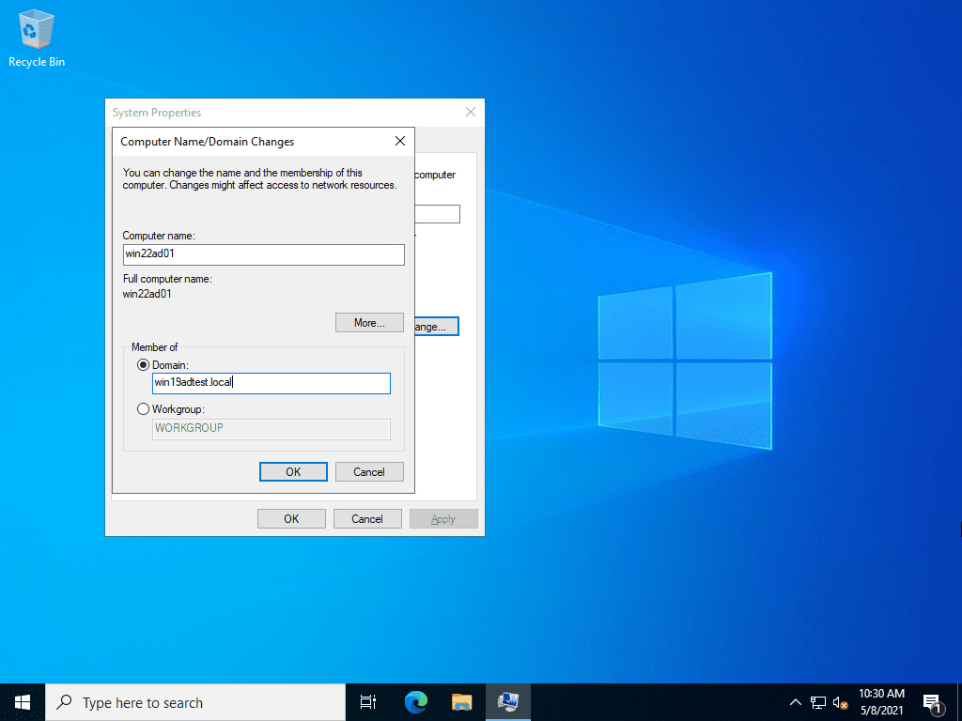The height and width of the screenshot is (721, 962).
Task: Open Action Center from the system tray
Action: (933, 701)
